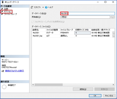Click the キャンセル button
The width and height of the screenshot is (117, 99).
pos(109,96)
